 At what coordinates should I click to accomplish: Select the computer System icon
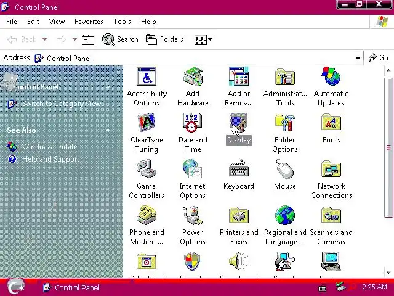pyautogui.click(x=331, y=261)
